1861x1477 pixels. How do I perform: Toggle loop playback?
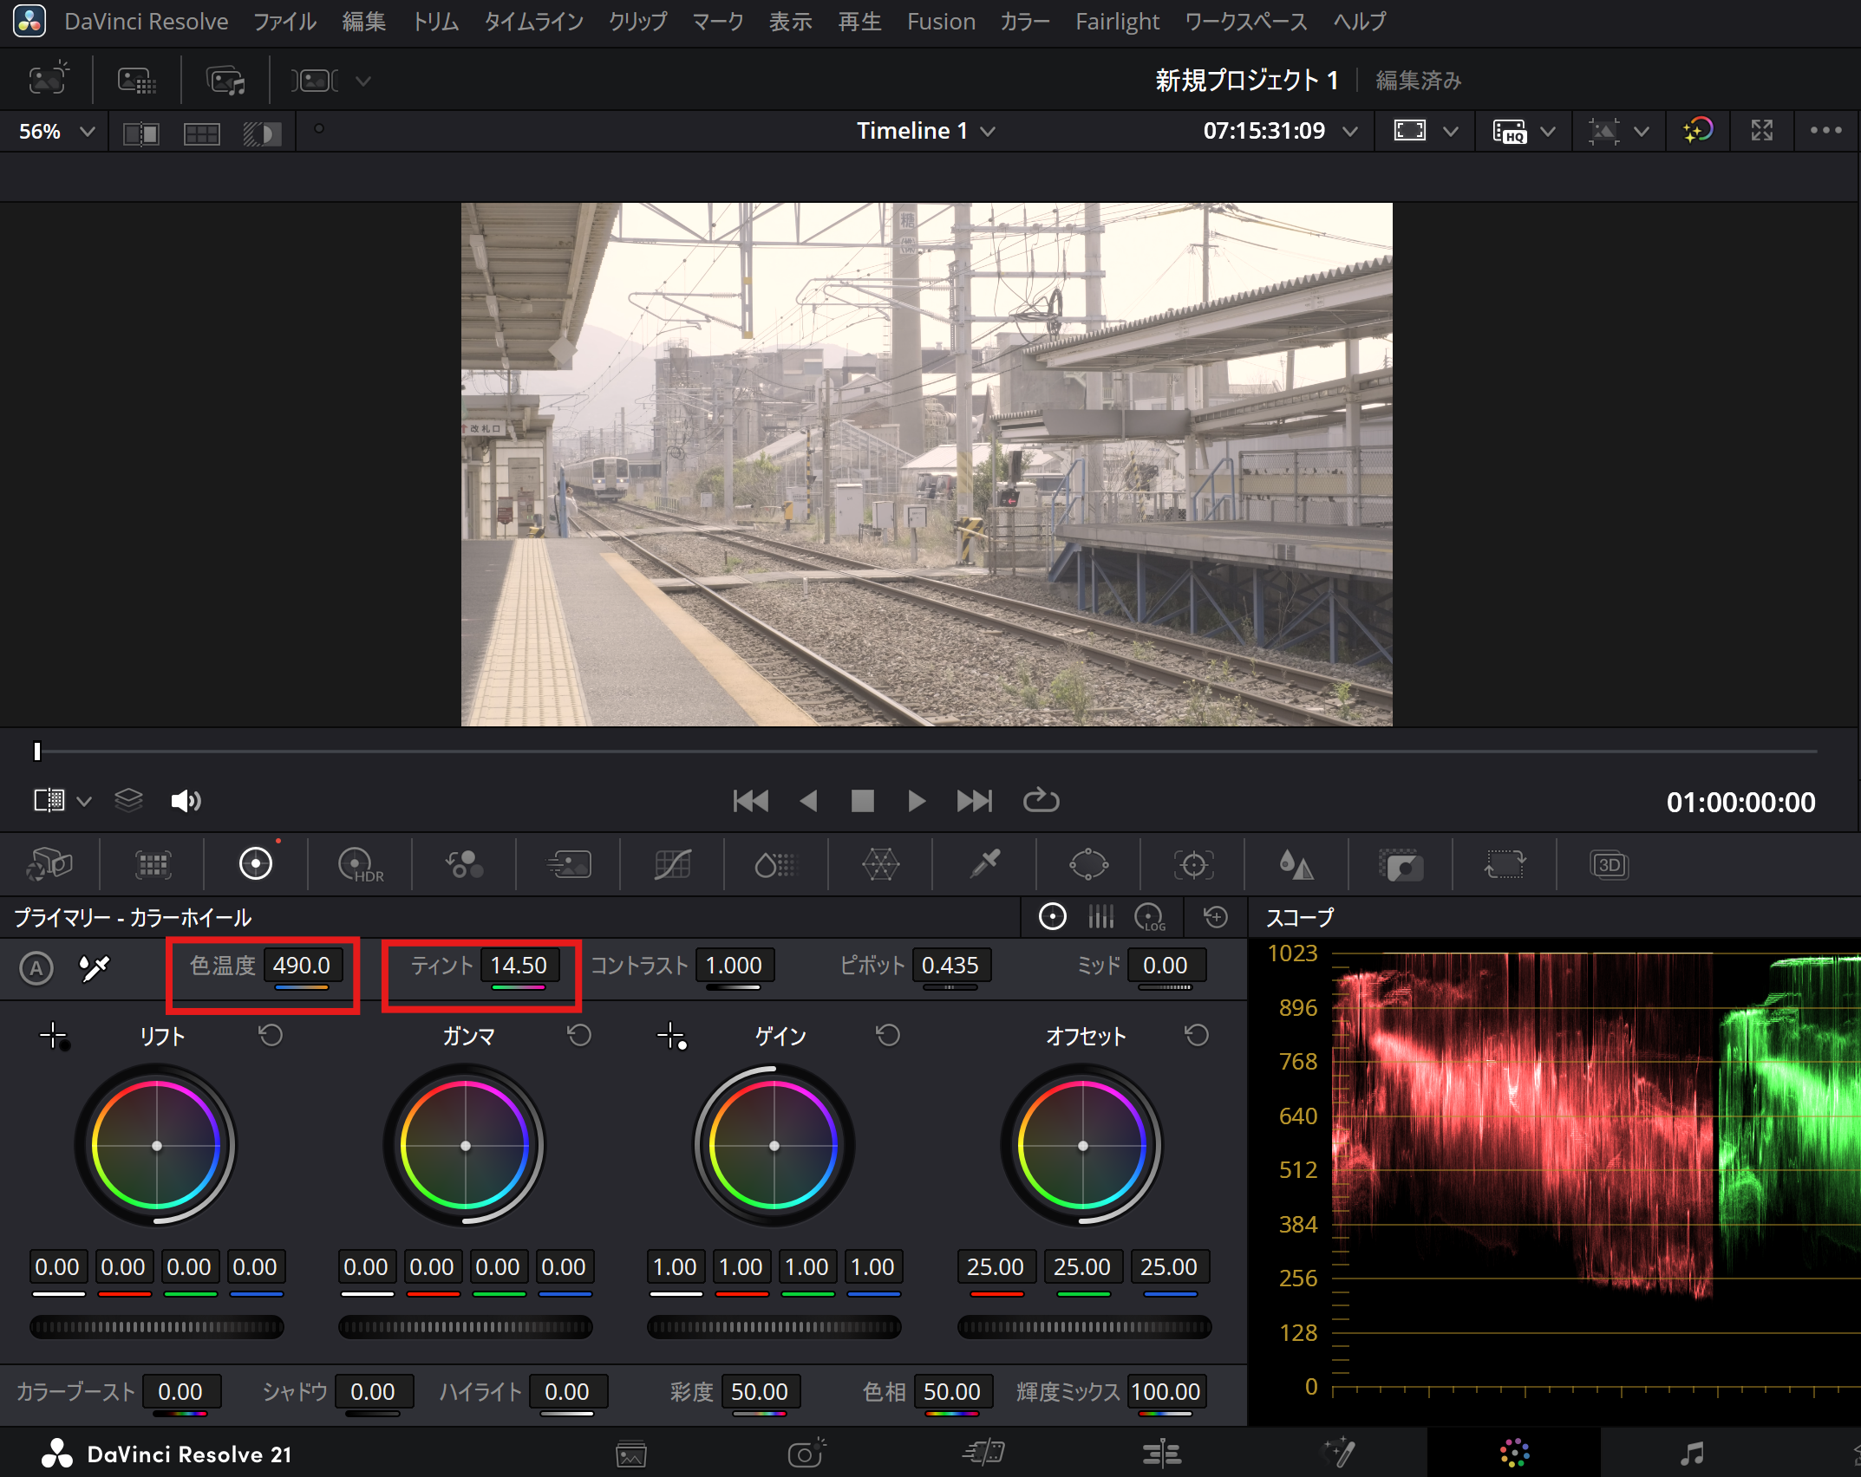(1041, 801)
